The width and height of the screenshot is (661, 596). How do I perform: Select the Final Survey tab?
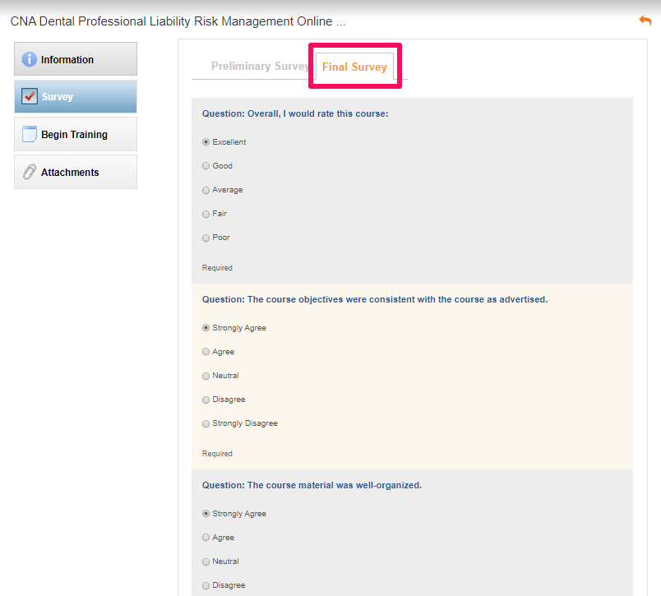tap(354, 67)
